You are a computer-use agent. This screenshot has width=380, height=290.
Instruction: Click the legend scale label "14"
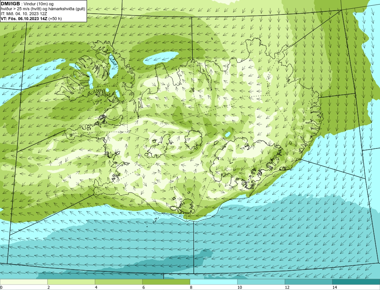tap(334, 287)
